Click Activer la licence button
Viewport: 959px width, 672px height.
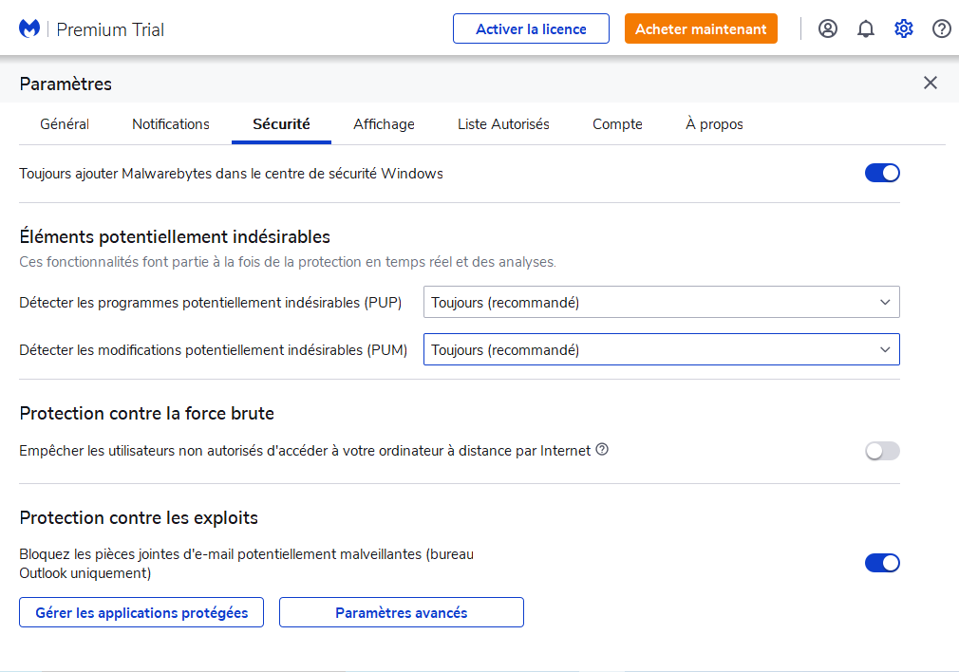pyautogui.click(x=531, y=28)
